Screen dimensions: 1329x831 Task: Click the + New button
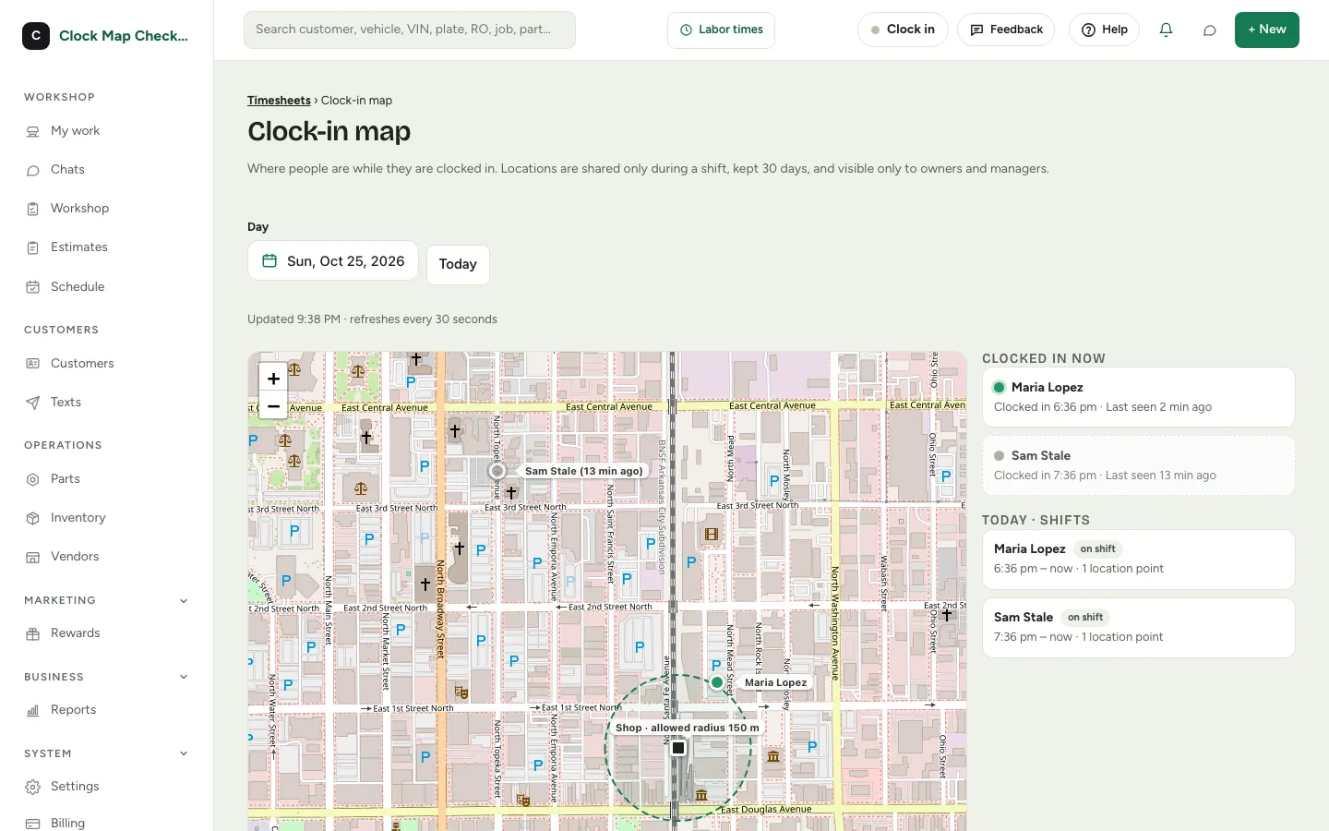point(1267,30)
